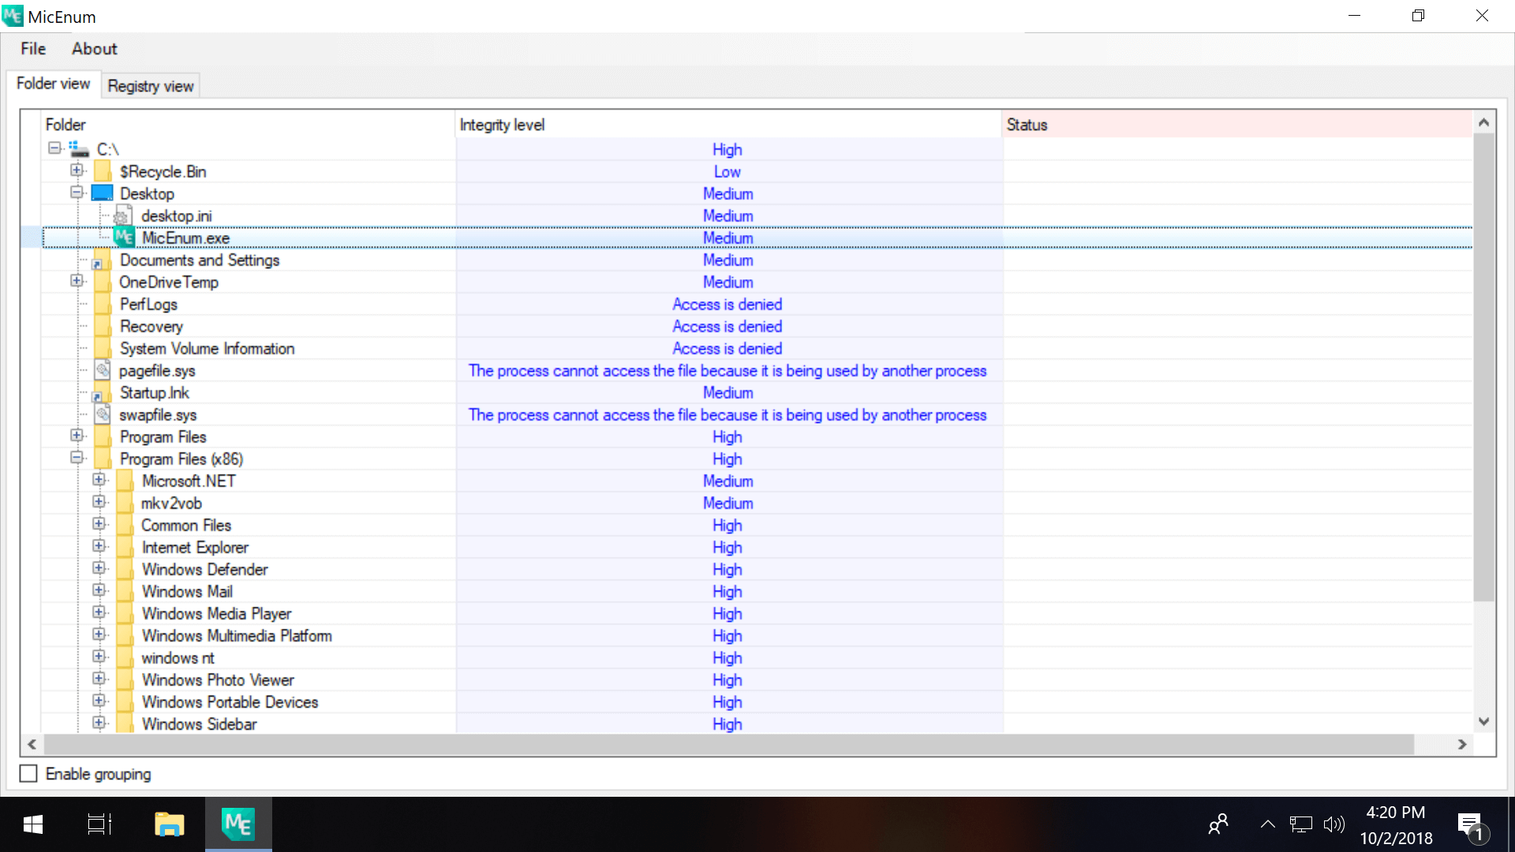Collapse the Program Files (x86) node
The image size is (1515, 852).
pos(77,458)
